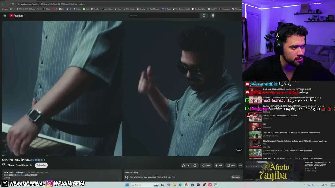This screenshot has height=188, width=335.
Task: Open the Apps bookmark
Action: point(5,9)
